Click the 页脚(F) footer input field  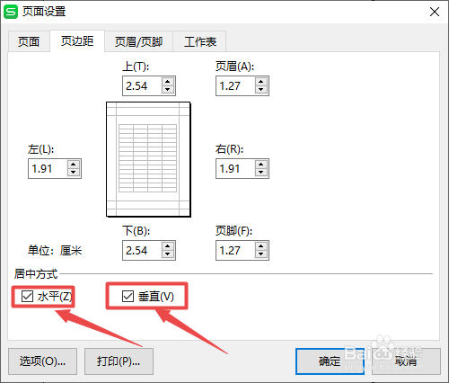pos(235,251)
